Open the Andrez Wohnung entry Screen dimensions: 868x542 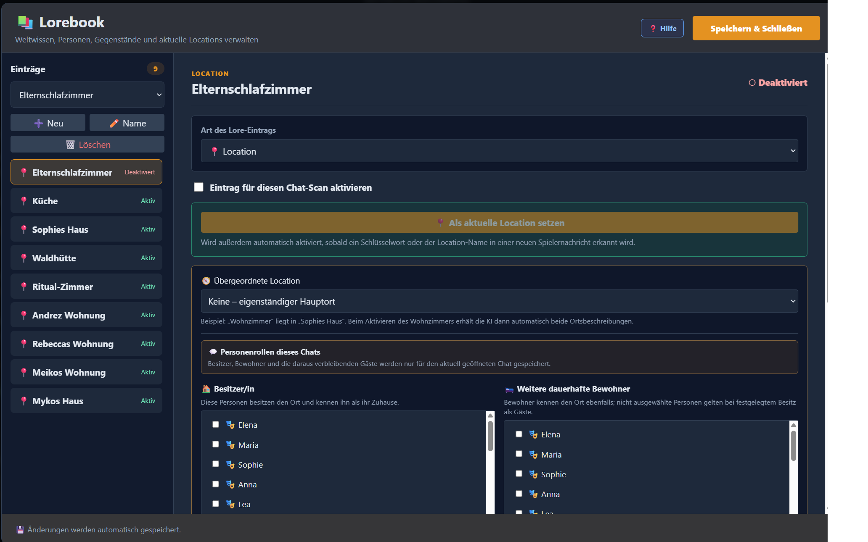pos(86,315)
